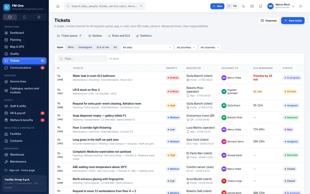Open ticket Water leak in room 412 bathroom
The image size is (310, 194).
[x=94, y=76]
